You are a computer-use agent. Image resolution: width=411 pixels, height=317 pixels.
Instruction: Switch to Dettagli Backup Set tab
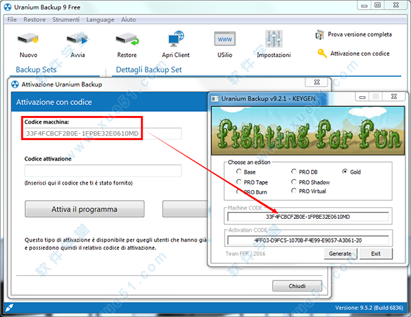click(x=149, y=69)
